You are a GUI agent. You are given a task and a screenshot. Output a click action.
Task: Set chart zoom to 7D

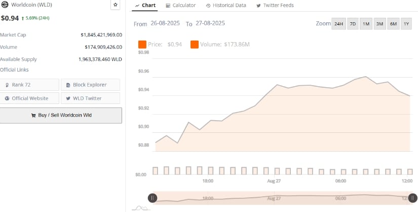[x=353, y=24]
